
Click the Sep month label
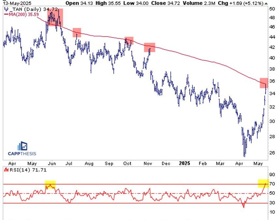tap(109, 164)
